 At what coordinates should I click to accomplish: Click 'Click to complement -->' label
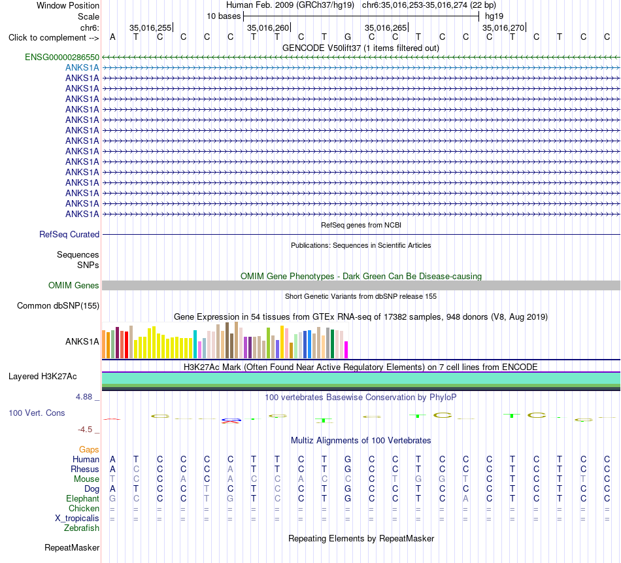pos(54,38)
